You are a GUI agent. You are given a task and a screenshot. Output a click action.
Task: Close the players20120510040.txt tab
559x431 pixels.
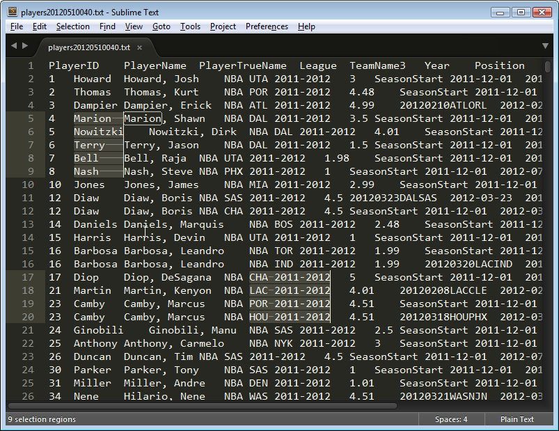tap(139, 47)
